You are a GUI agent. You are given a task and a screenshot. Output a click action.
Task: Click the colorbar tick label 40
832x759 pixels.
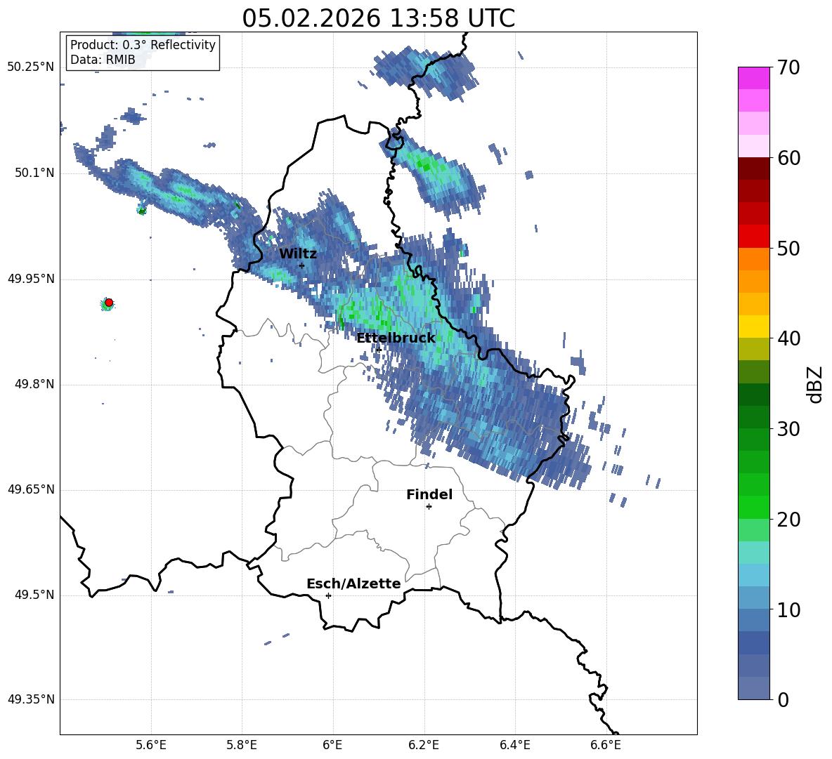788,338
